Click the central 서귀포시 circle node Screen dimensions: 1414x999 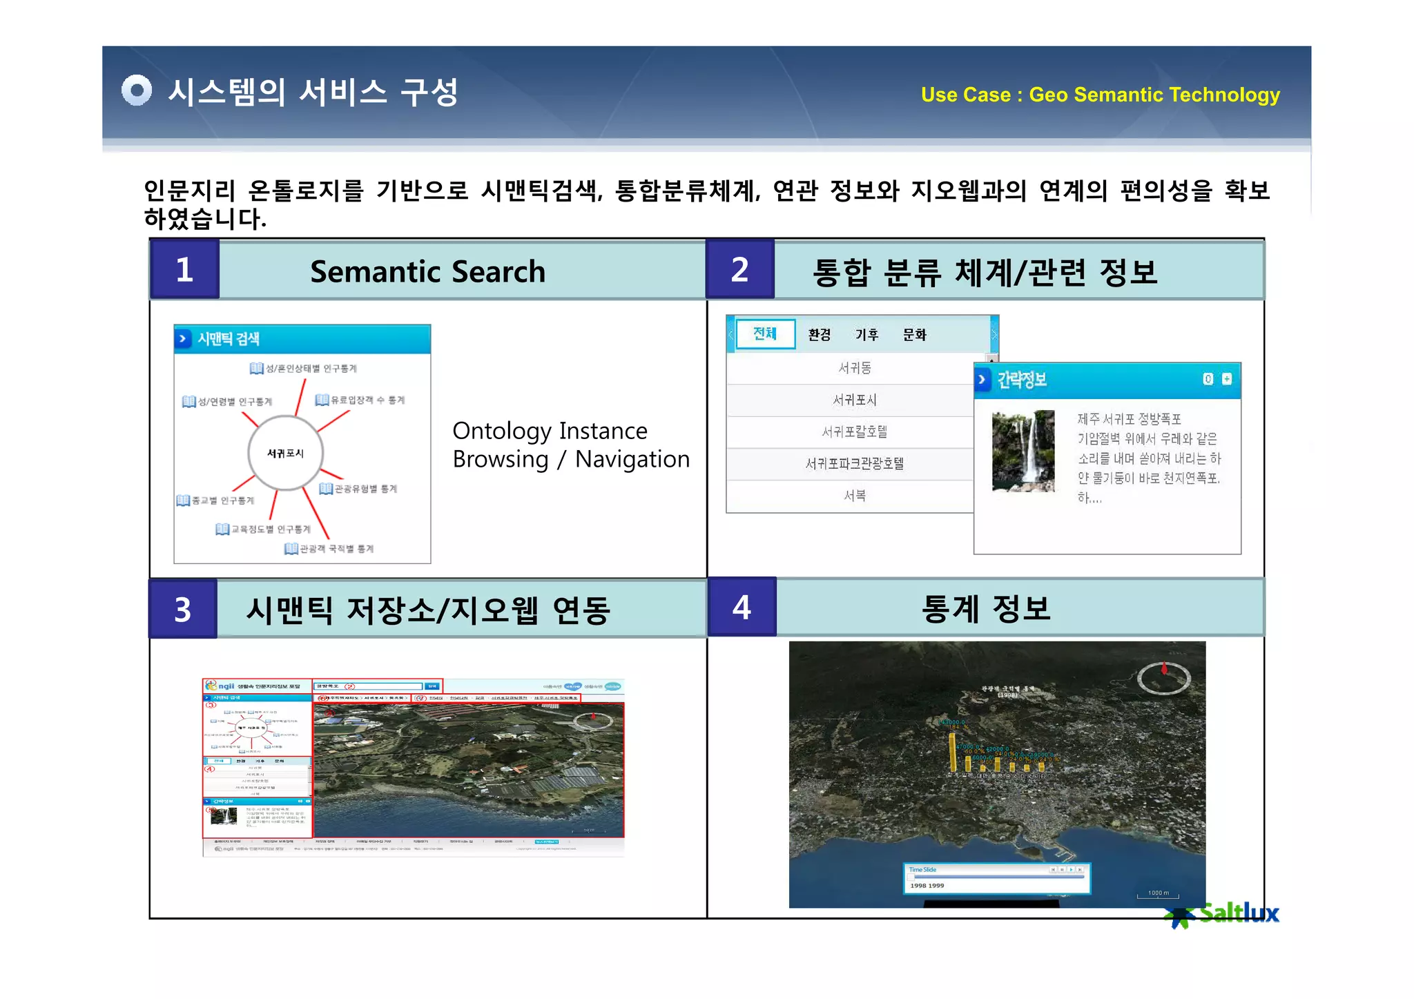pyautogui.click(x=286, y=453)
